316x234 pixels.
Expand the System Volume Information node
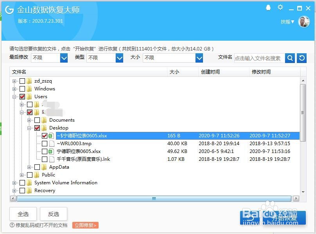[14, 183]
